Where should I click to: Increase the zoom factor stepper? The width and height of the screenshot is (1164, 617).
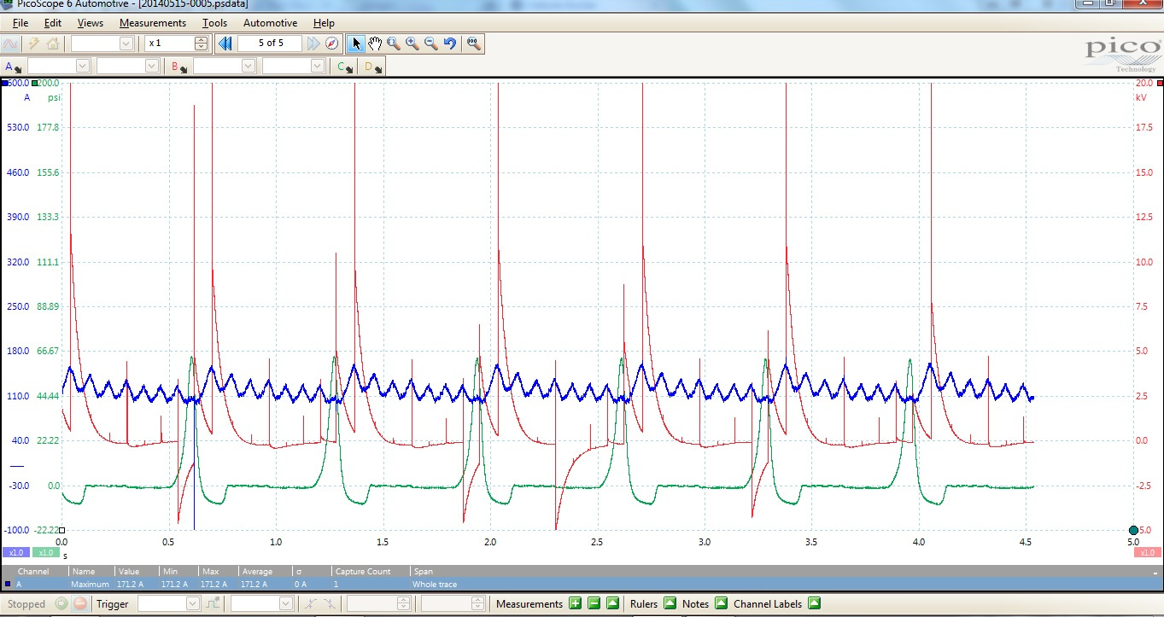(x=201, y=39)
